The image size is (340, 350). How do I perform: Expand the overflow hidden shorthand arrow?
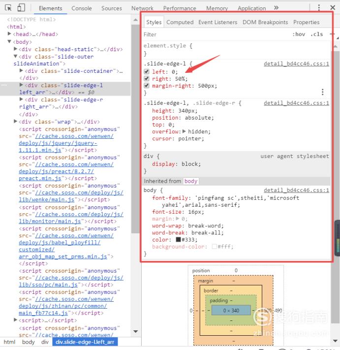pos(184,131)
